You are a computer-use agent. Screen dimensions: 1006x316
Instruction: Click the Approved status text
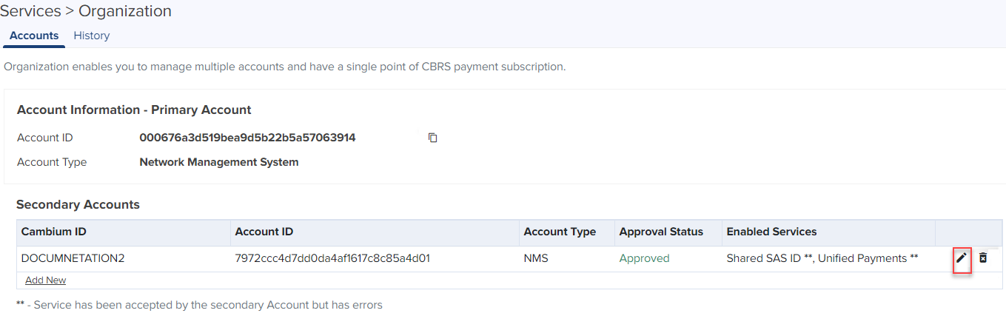[x=644, y=258]
